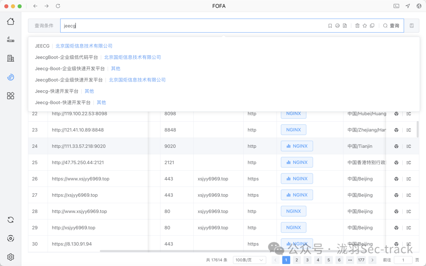Select suggestion Jeecg-快速开发平台

[x=56, y=91]
